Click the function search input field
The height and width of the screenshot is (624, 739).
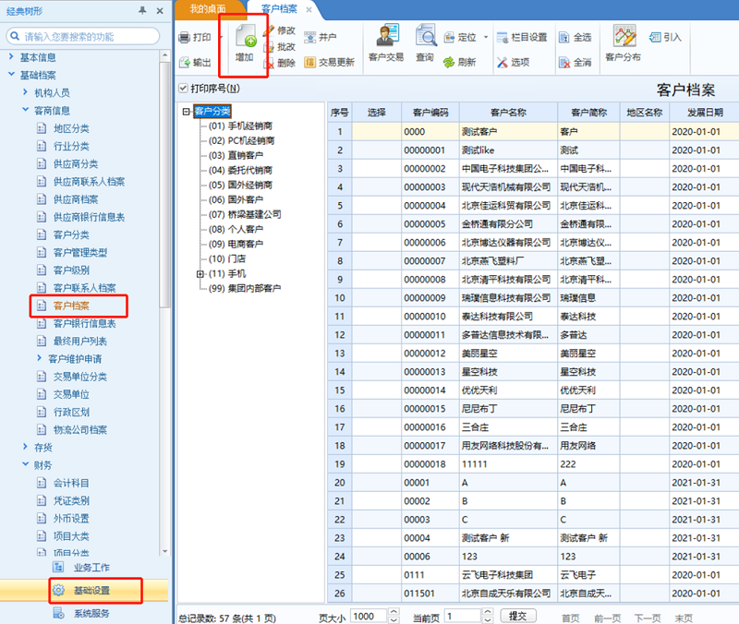pos(83,36)
